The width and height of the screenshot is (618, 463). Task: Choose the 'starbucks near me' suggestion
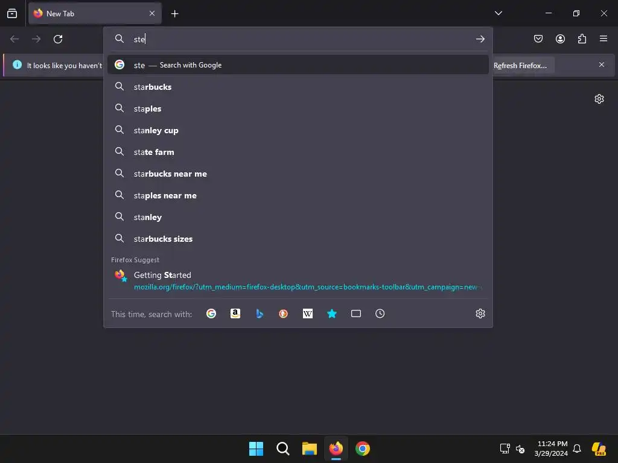298,174
